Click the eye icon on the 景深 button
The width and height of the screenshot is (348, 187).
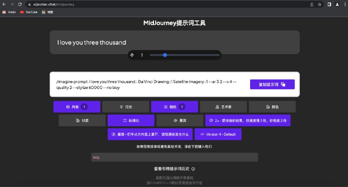[x=175, y=120]
